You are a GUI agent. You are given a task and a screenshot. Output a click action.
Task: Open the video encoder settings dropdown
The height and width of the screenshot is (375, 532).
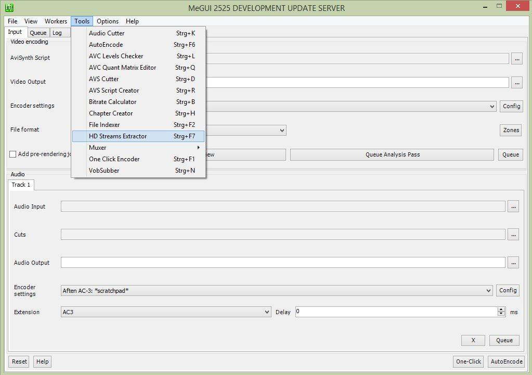pyautogui.click(x=492, y=107)
